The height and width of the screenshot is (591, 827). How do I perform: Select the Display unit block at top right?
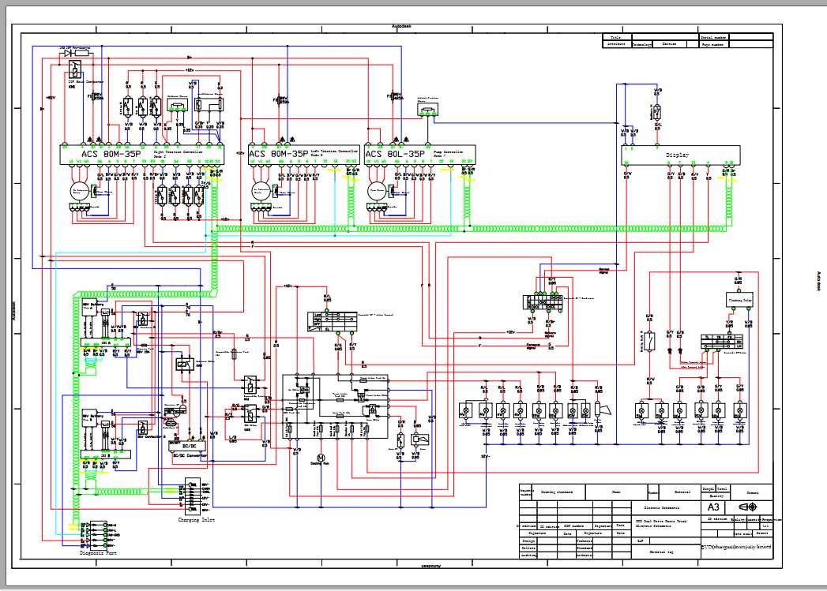(679, 155)
